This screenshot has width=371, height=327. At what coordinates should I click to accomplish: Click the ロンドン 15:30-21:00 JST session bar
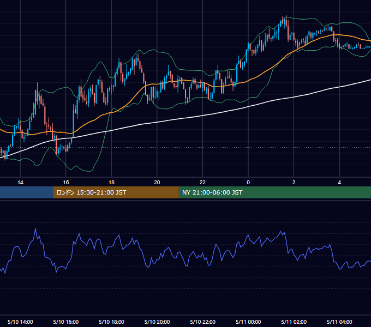pos(116,192)
